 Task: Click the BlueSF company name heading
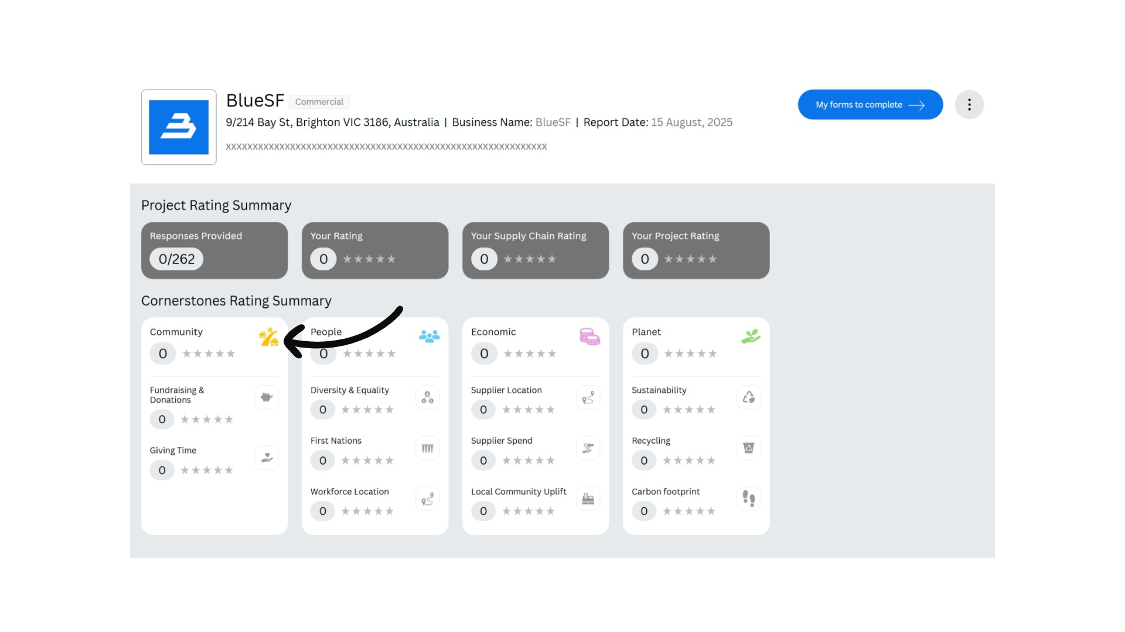pyautogui.click(x=255, y=101)
